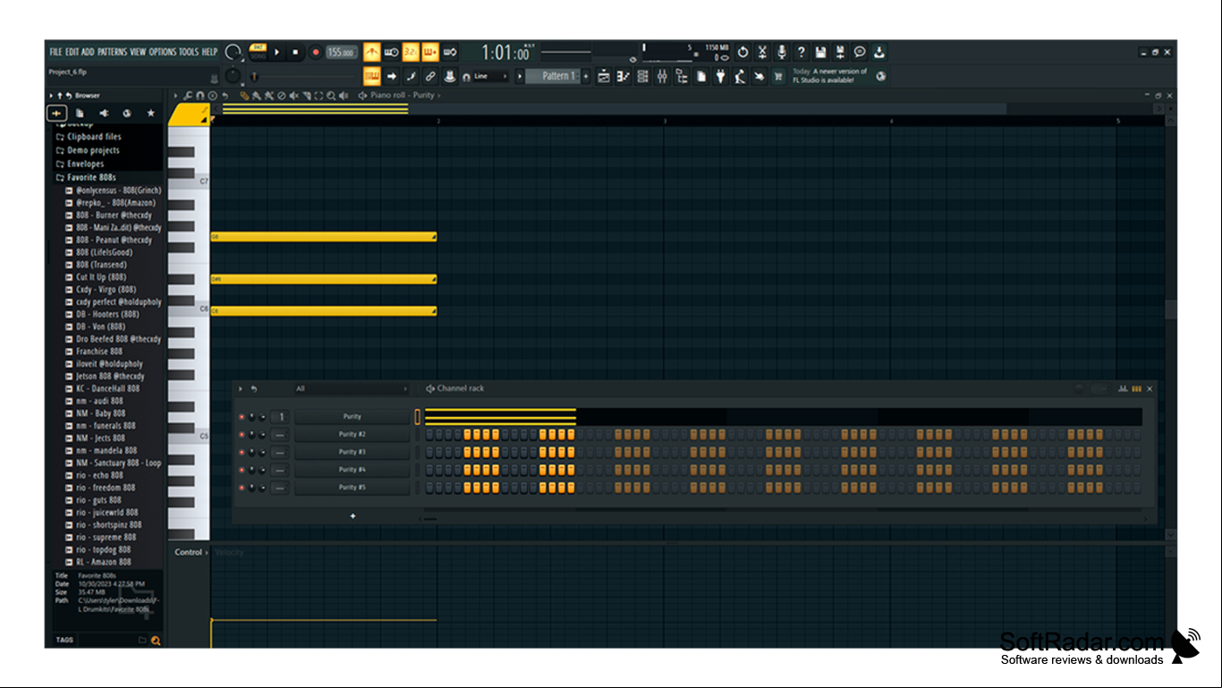Open the EDIT menu

coord(72,52)
